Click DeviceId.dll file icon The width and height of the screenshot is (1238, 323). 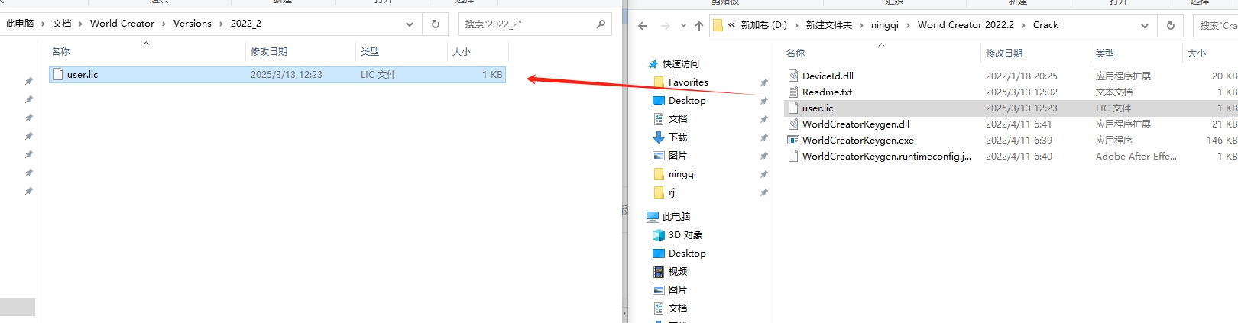tap(793, 76)
